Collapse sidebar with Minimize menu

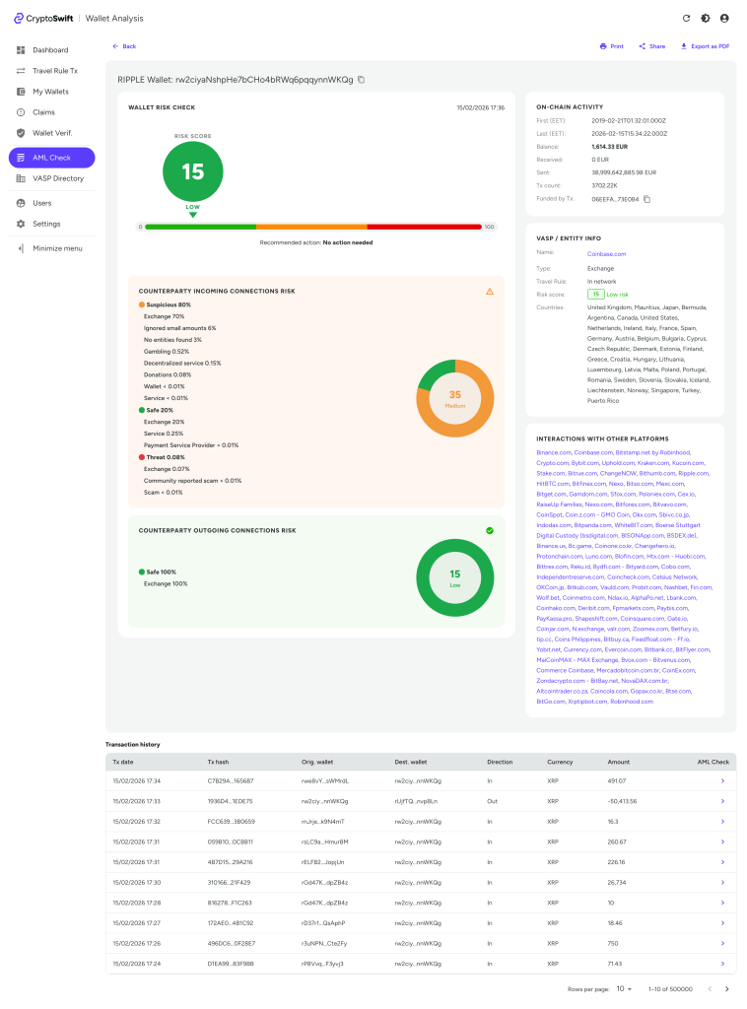56,248
